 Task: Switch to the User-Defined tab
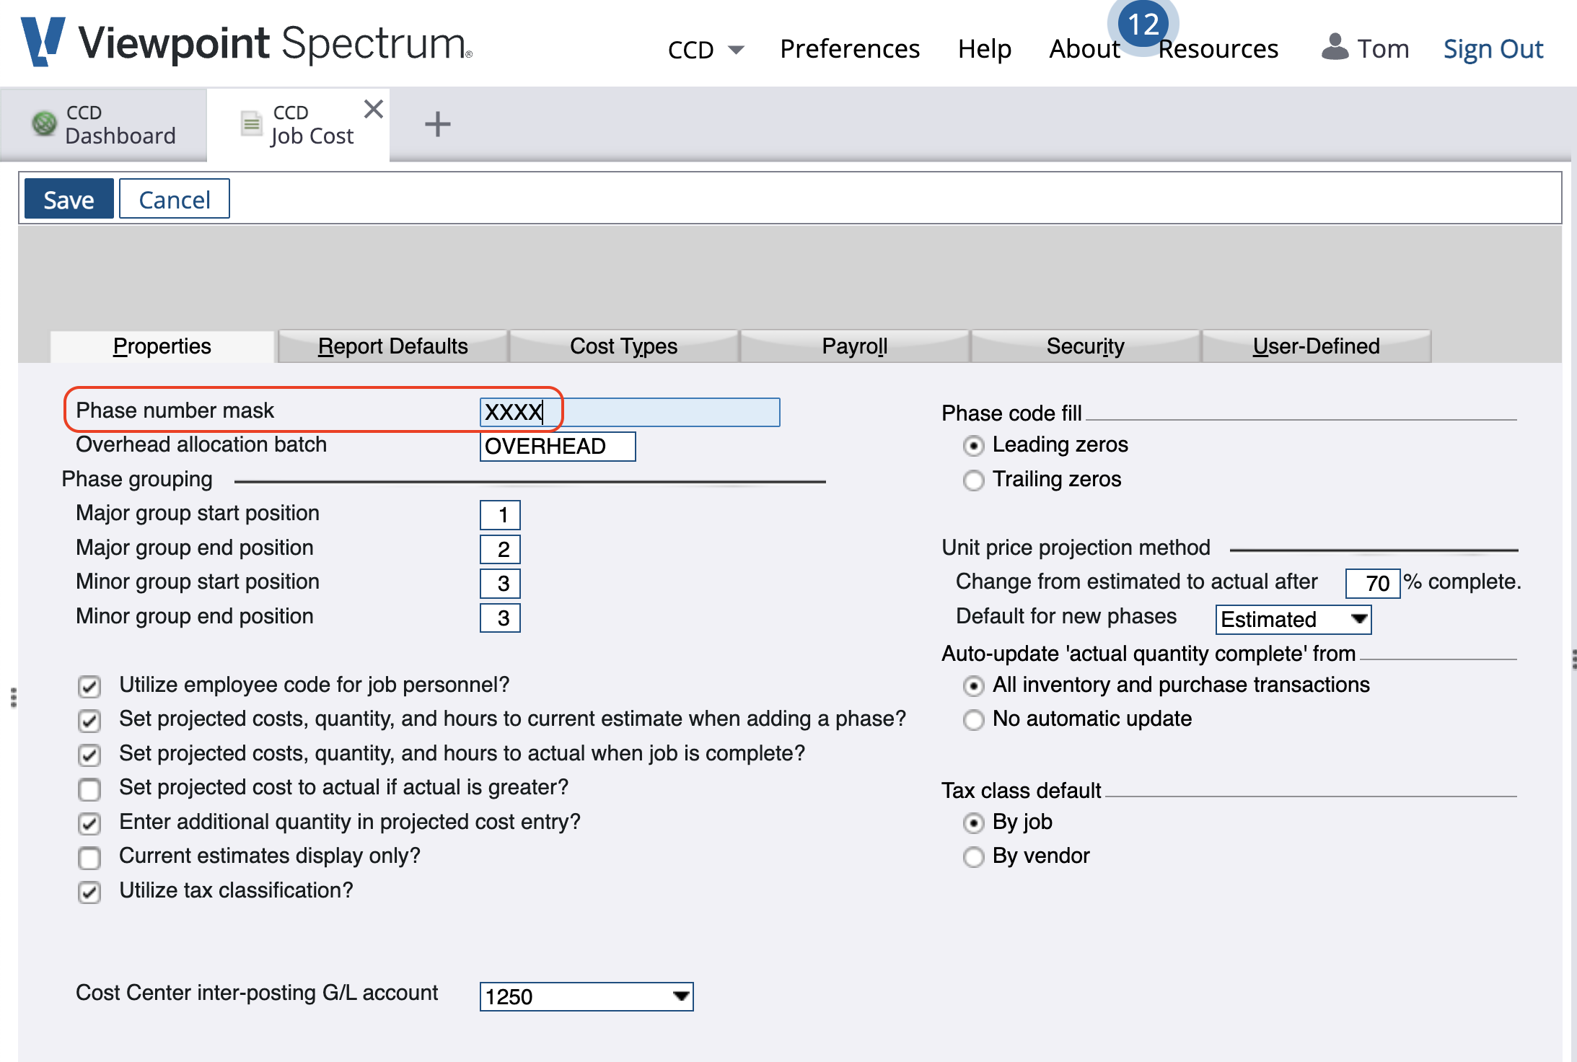click(1317, 346)
